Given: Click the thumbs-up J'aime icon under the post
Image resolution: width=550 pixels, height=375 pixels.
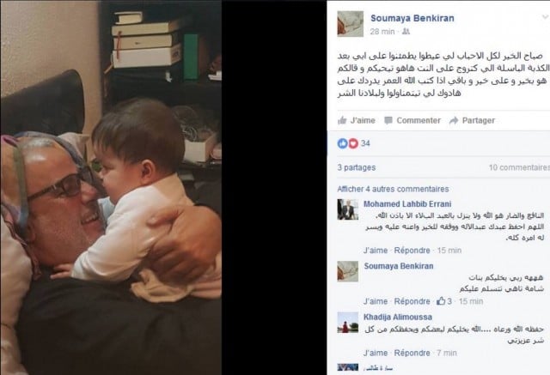Looking at the screenshot, I should pyautogui.click(x=342, y=120).
